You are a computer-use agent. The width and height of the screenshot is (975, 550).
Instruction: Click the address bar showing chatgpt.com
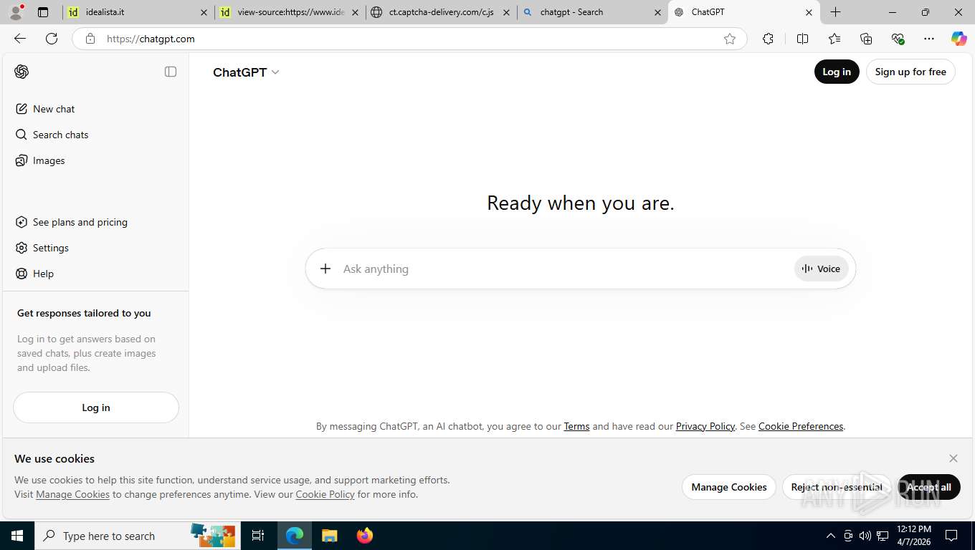(x=409, y=39)
